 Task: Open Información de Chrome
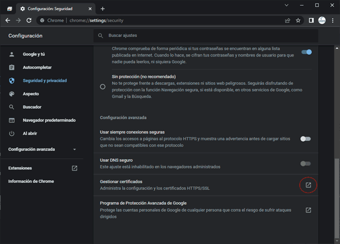(31, 181)
